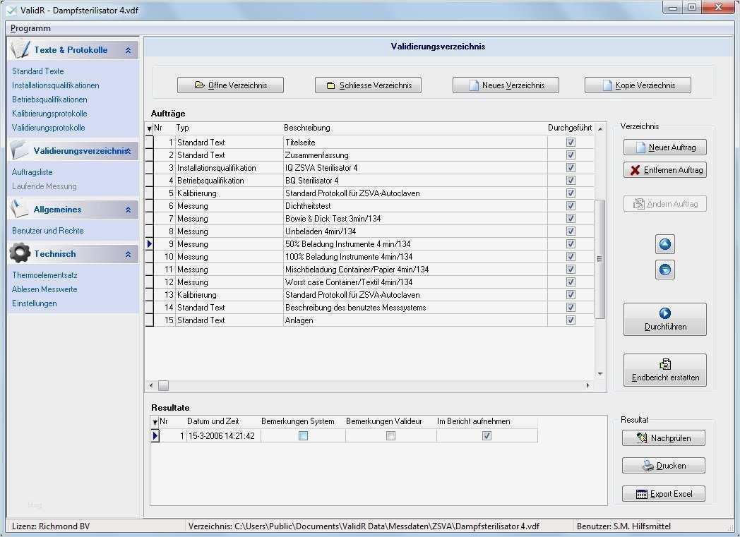The width and height of the screenshot is (740, 537).
Task: Move the order up with the arrow icon
Action: (x=664, y=244)
